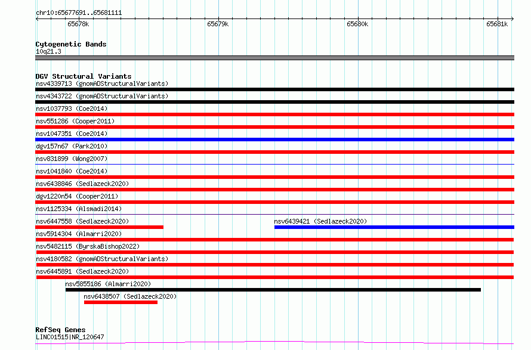Click the right arrow end of the ruler

[513, 19]
